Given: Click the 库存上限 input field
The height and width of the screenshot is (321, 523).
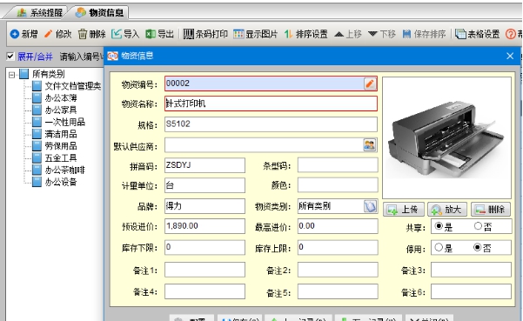Looking at the screenshot, I should (x=338, y=247).
